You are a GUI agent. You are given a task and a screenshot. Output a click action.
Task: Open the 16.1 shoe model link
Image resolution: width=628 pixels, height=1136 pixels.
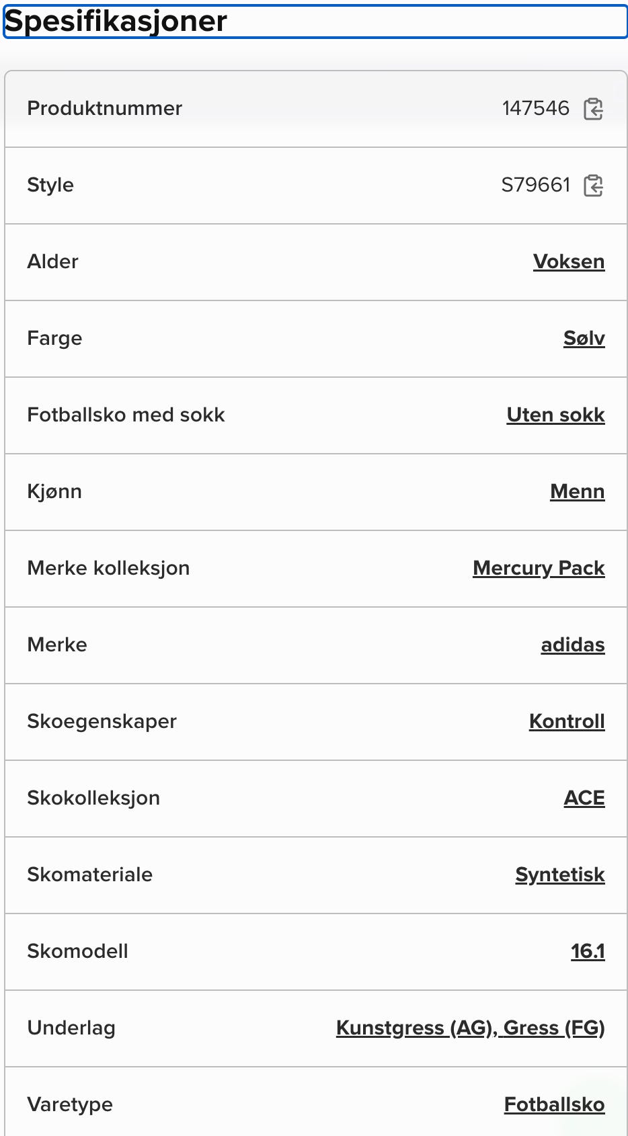tap(587, 951)
